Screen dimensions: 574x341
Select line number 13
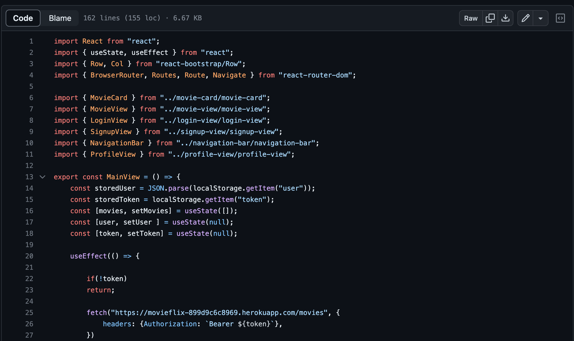29,177
